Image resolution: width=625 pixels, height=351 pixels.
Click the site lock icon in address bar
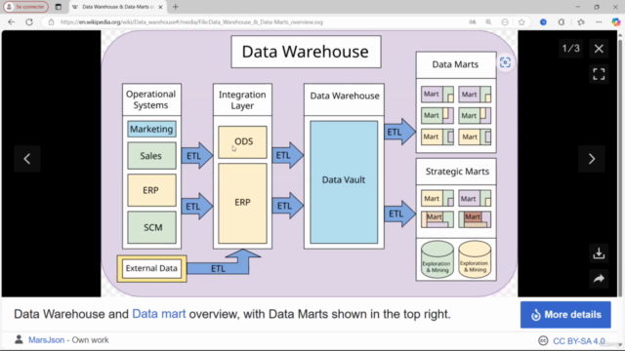click(x=51, y=22)
